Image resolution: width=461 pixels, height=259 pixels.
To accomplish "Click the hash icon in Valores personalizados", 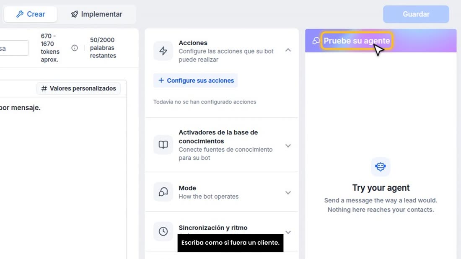I will (44, 88).
